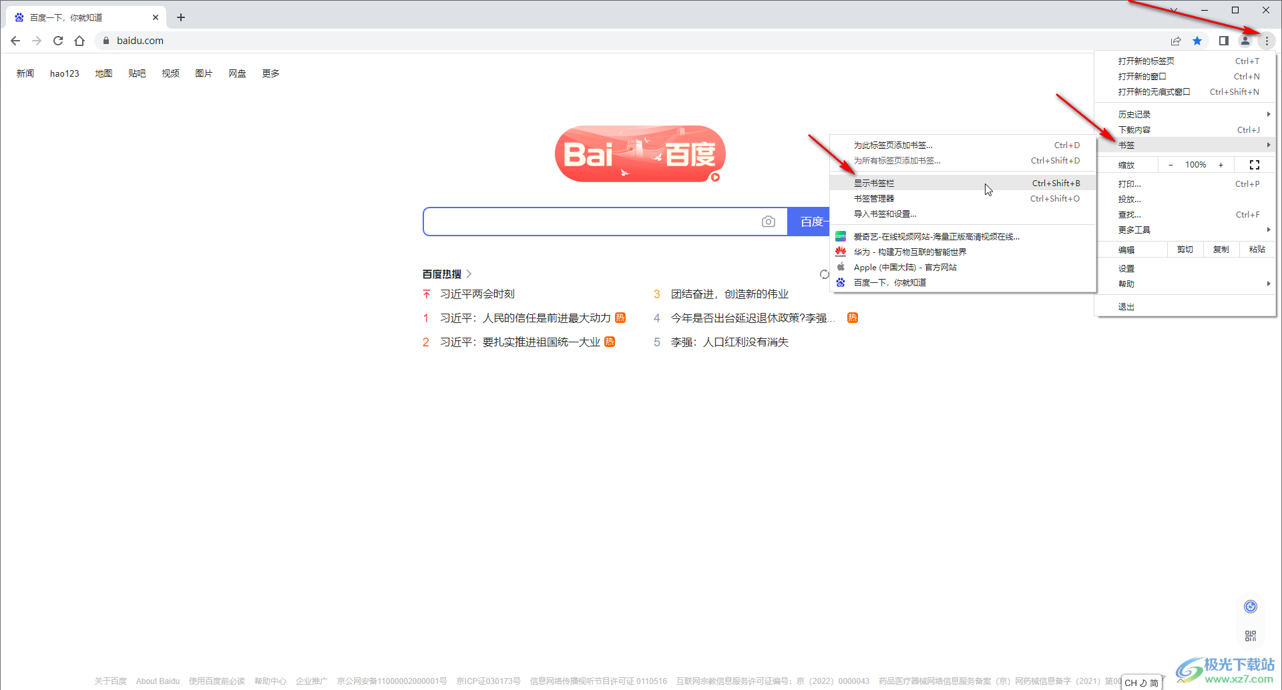Click the hot badge after 延迟退休政策

point(853,318)
